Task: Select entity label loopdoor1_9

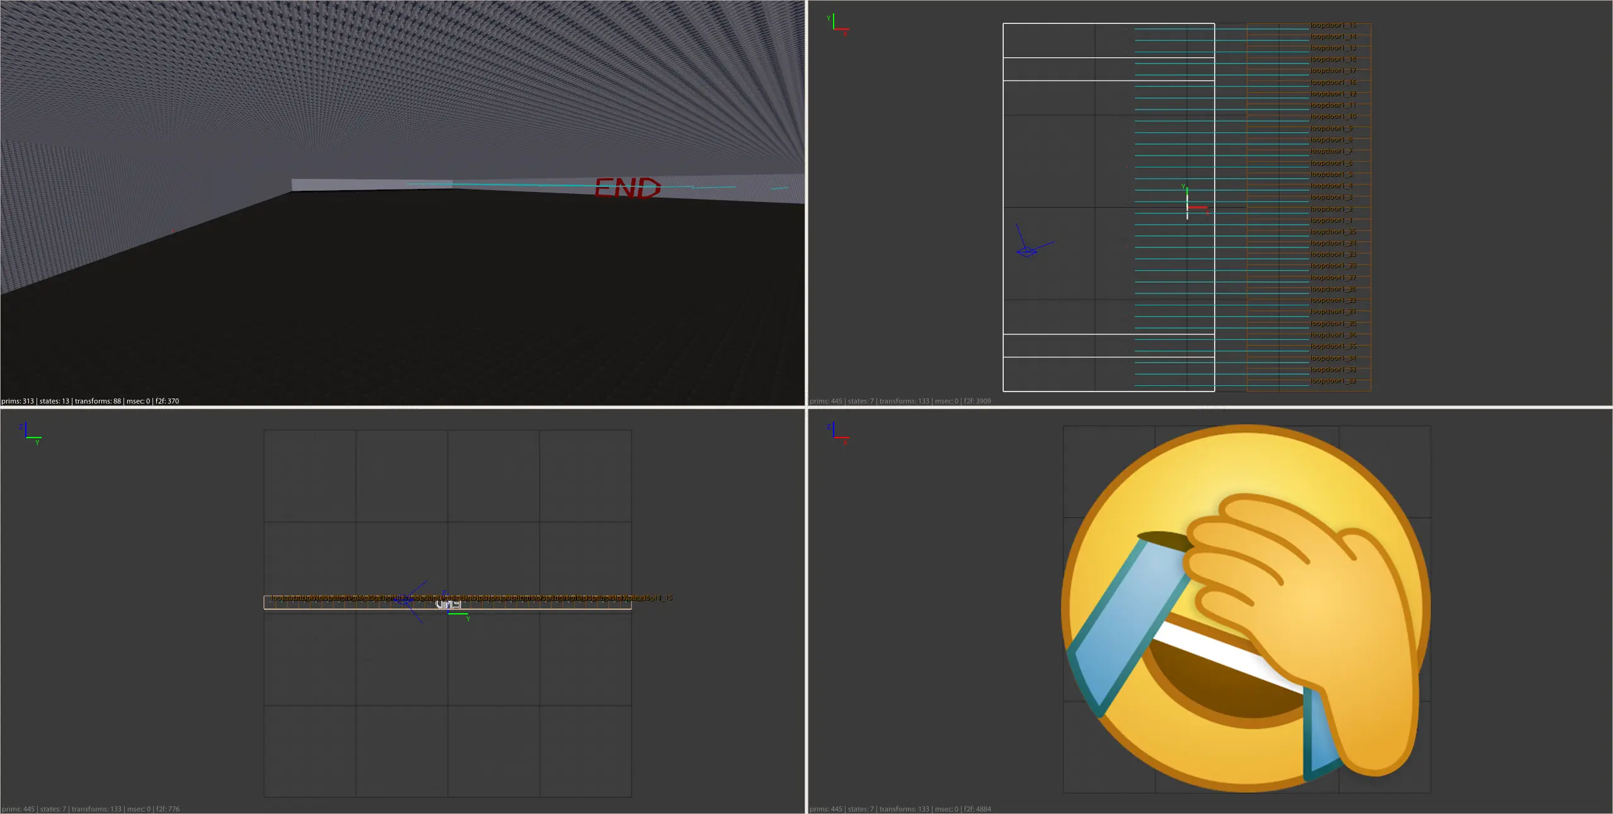Action: [x=1331, y=128]
